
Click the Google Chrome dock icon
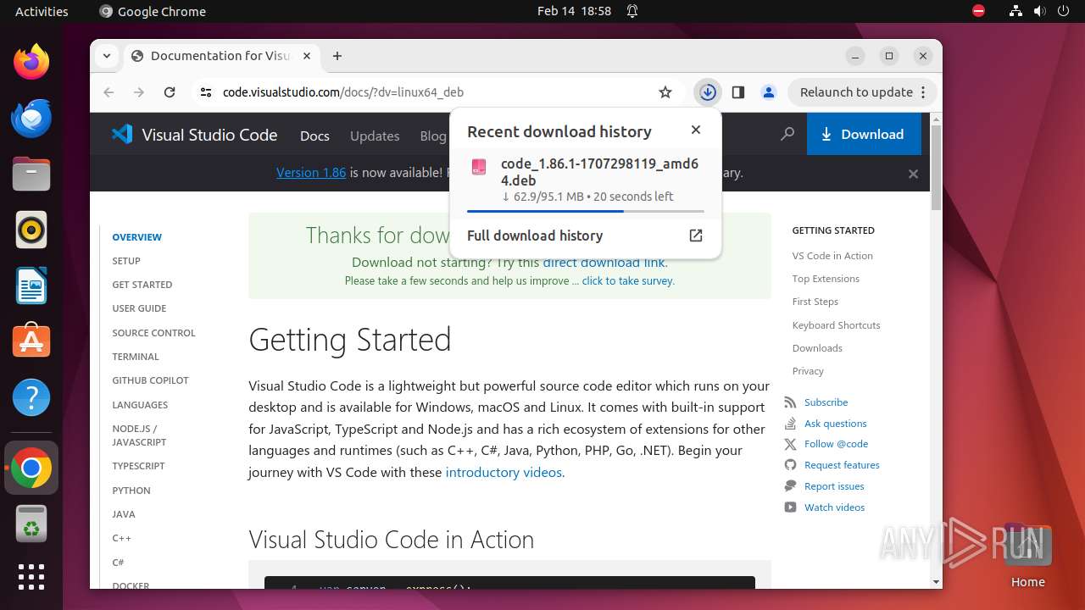click(31, 469)
